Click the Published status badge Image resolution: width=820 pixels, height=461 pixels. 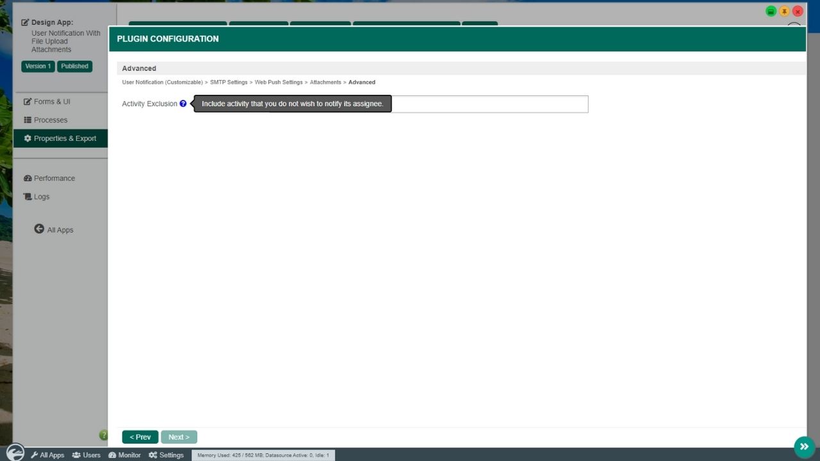click(74, 66)
